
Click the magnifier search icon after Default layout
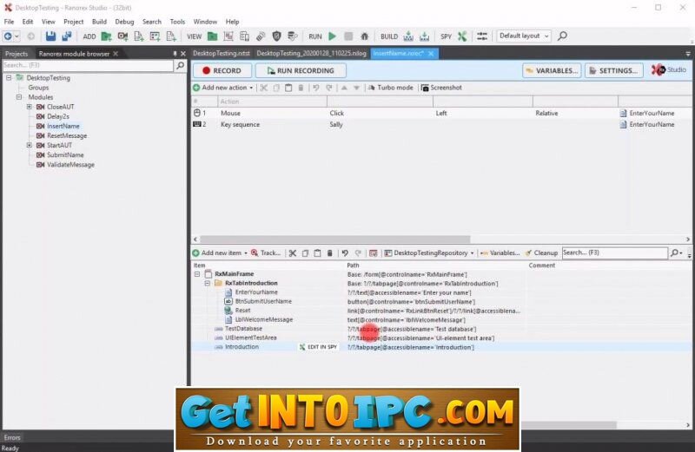point(562,36)
